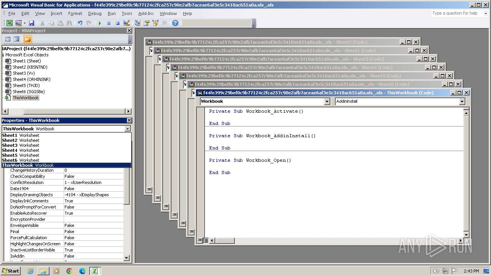Click project panel horizontal scrollbar right arrow
Viewport: 491px width, 276px height.
[129, 111]
